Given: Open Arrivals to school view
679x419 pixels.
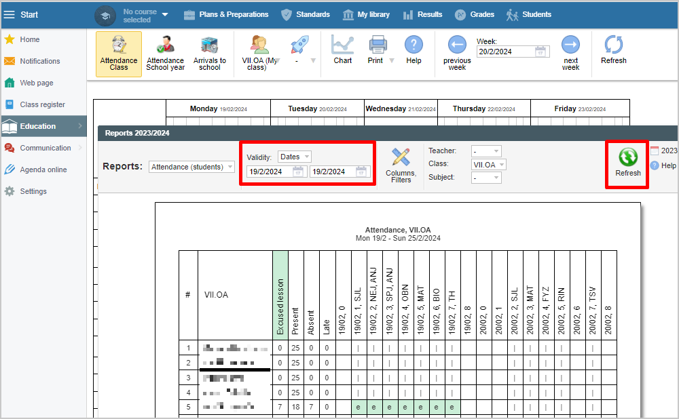Looking at the screenshot, I should coord(210,54).
